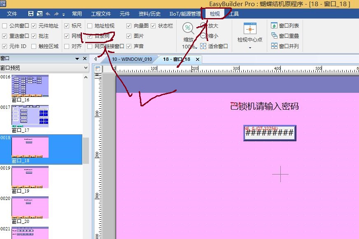Open the 元件 ribbon tab
359x239 pixels.
[x=124, y=14]
